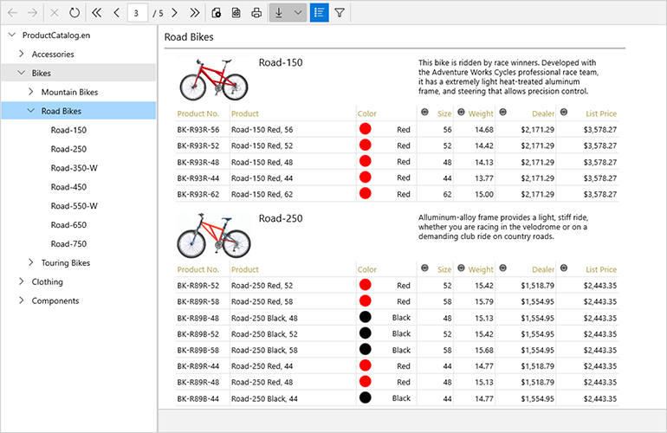
Task: Click the $1,518.79 dealer price for BK-R89R-52
Action: coord(538,286)
